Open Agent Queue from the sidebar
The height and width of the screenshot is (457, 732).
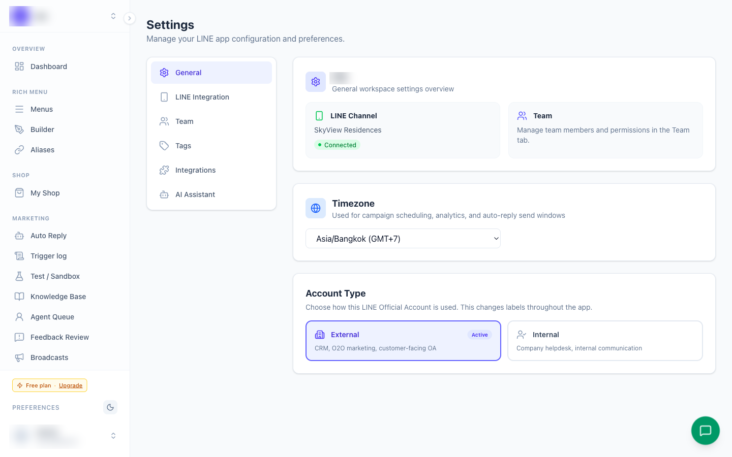click(65, 317)
